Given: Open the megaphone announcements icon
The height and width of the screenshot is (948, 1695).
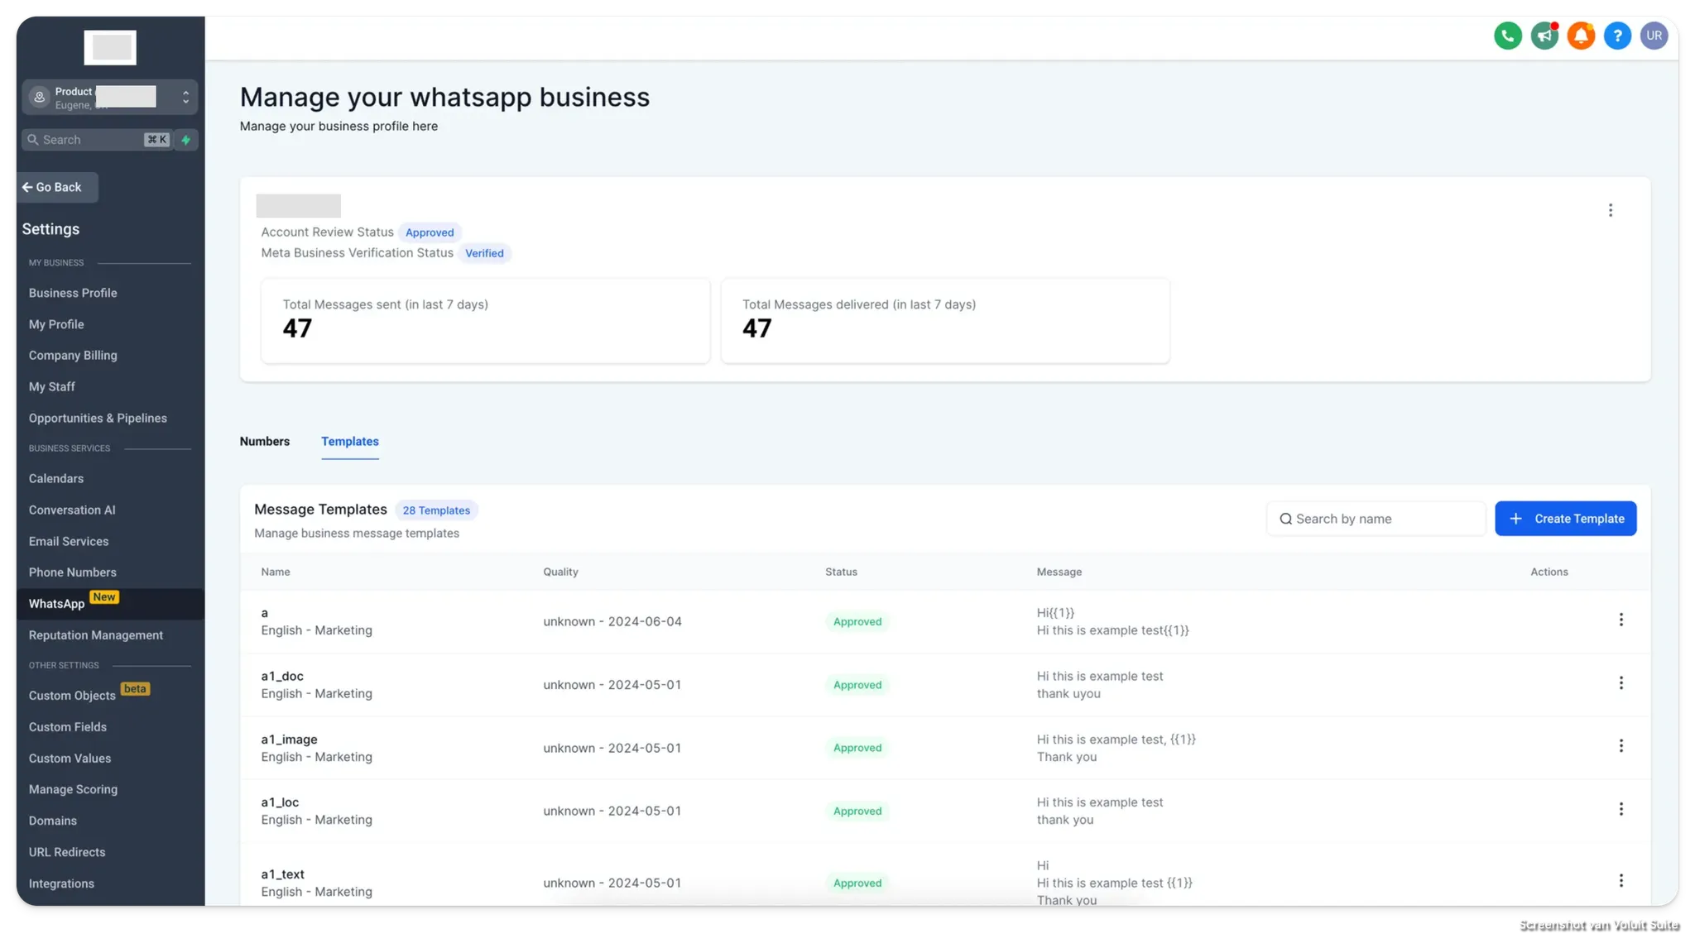Looking at the screenshot, I should (x=1544, y=36).
